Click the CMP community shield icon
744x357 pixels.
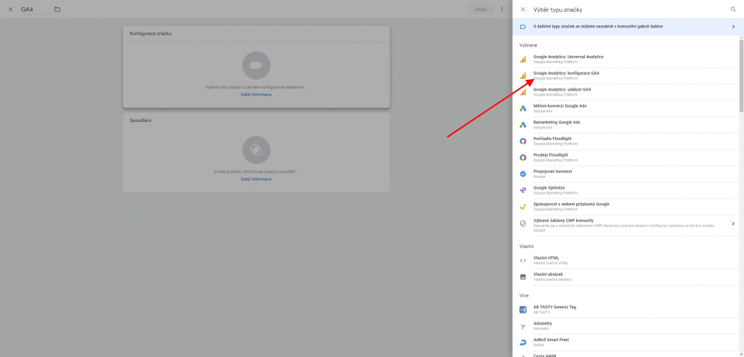pyautogui.click(x=523, y=223)
